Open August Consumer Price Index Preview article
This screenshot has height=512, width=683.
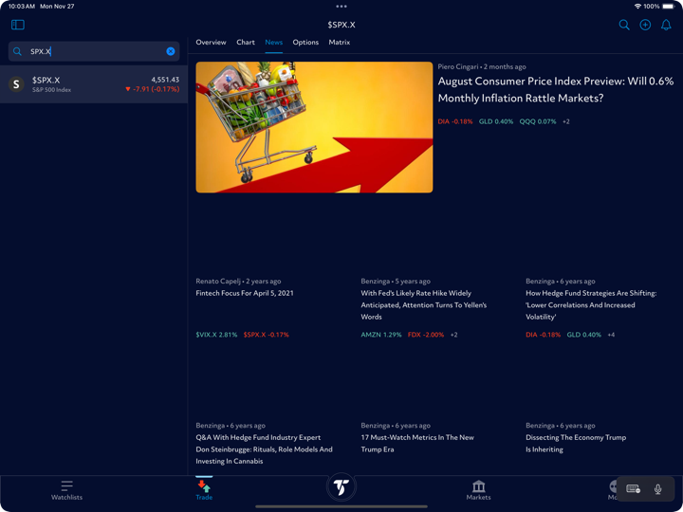click(555, 89)
